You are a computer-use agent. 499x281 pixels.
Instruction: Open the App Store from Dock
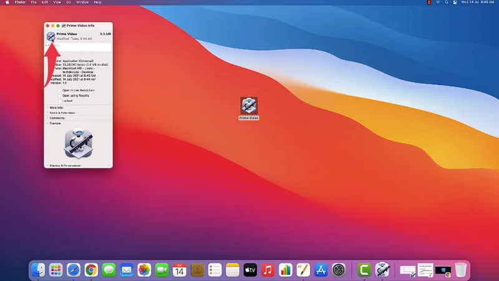pos(321,270)
